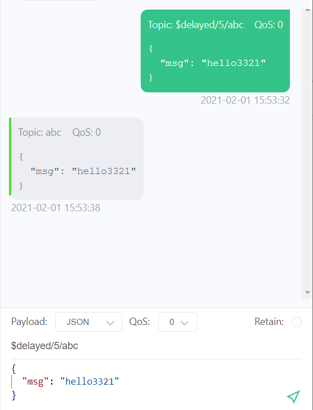Image resolution: width=313 pixels, height=410 pixels.
Task: Click the scrollbar down arrow
Action: tap(307, 293)
